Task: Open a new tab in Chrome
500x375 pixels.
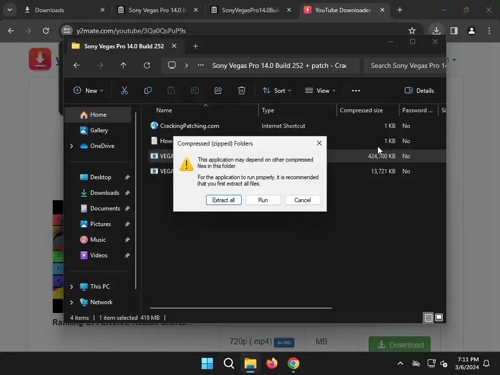Action: click(400, 10)
